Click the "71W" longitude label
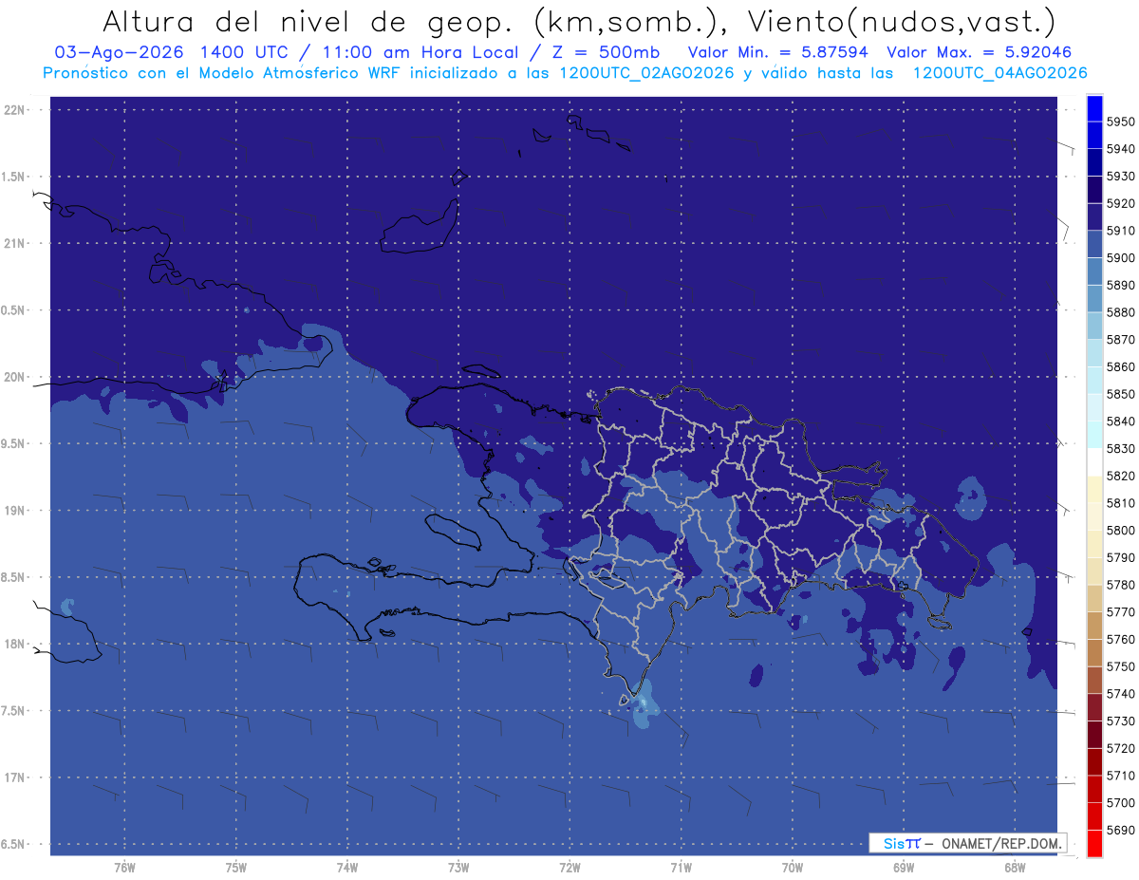1139x880 pixels. point(681,868)
